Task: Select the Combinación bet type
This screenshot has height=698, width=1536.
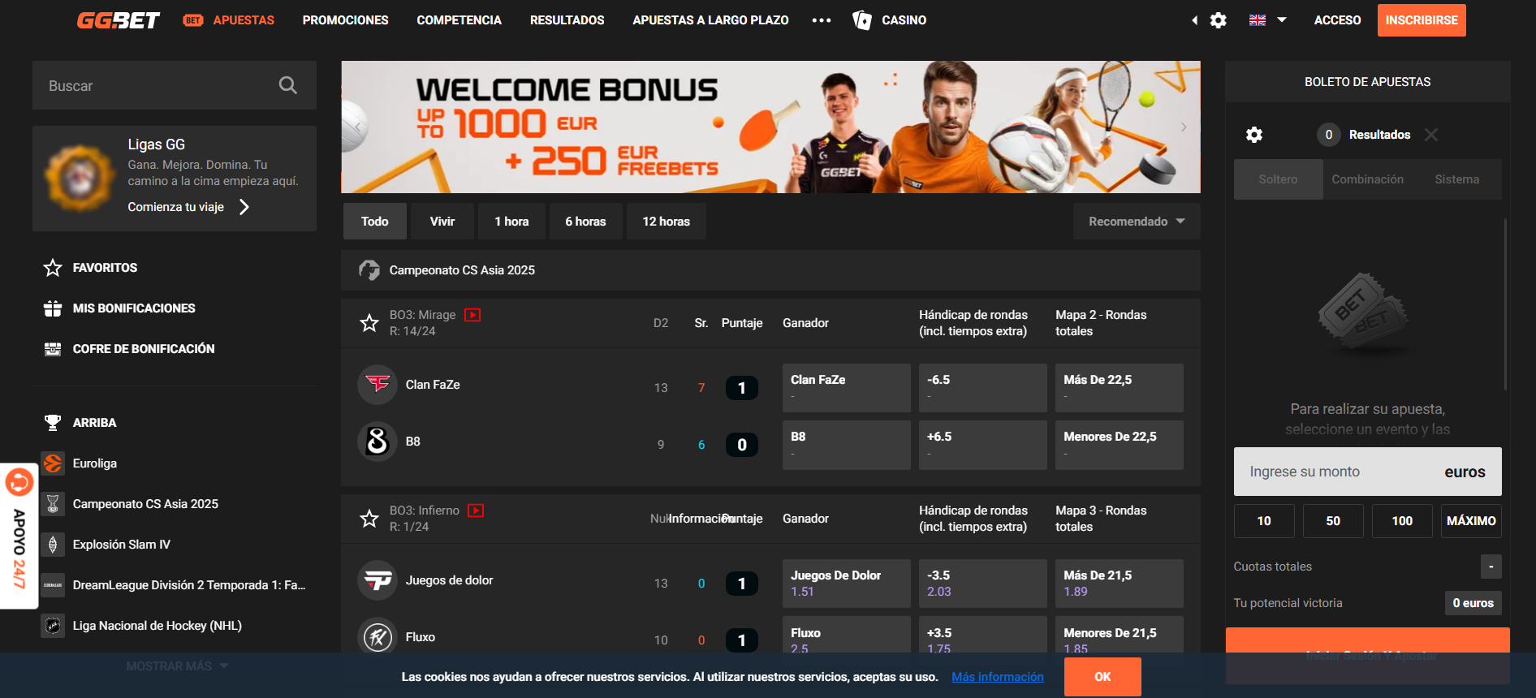Action: [x=1367, y=179]
